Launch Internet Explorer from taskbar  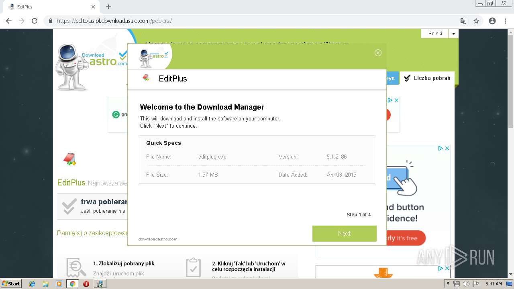[x=32, y=284]
